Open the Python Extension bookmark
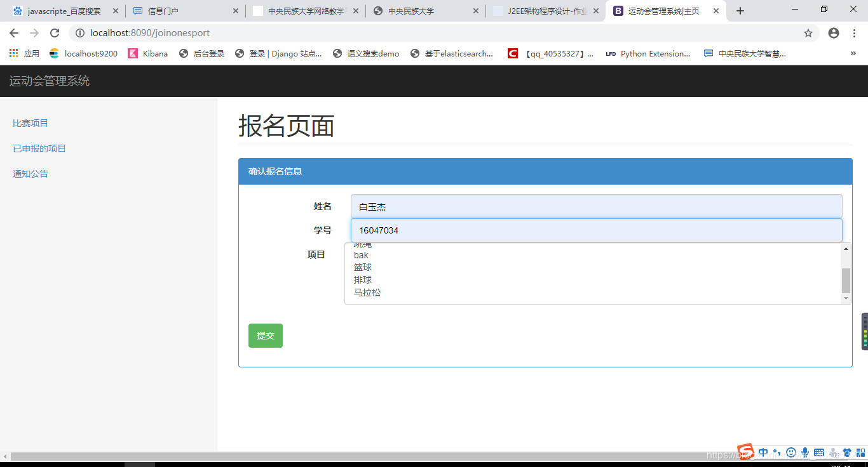The width and height of the screenshot is (868, 467). [x=648, y=54]
